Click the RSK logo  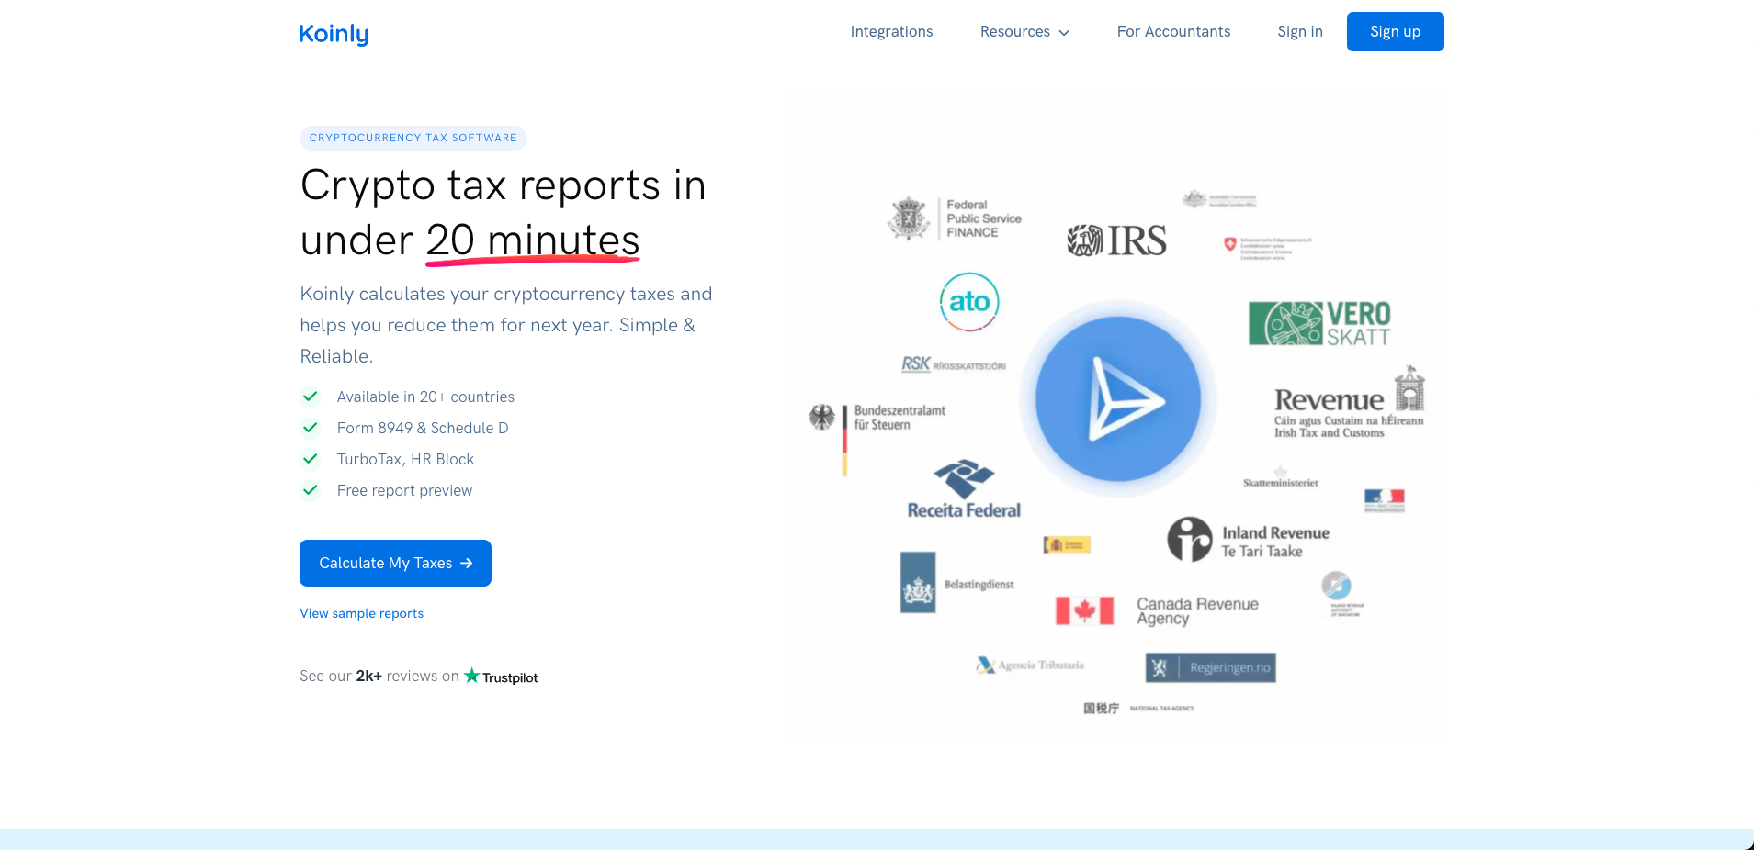954,364
